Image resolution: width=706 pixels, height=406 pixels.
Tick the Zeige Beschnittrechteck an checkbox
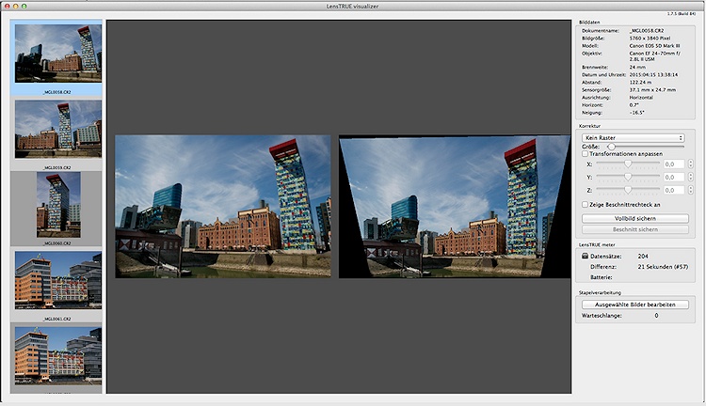[585, 204]
